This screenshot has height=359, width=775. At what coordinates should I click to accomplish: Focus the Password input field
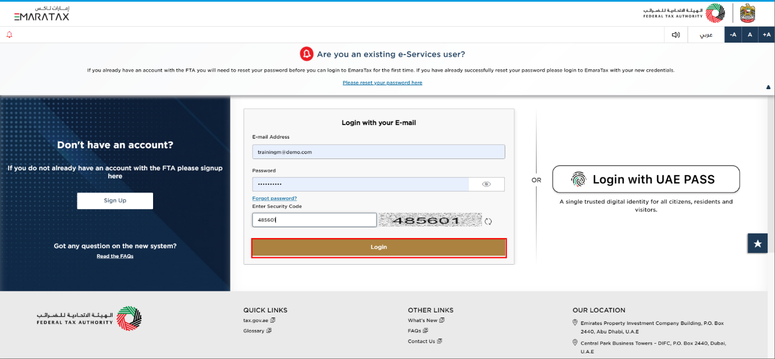[360, 184]
